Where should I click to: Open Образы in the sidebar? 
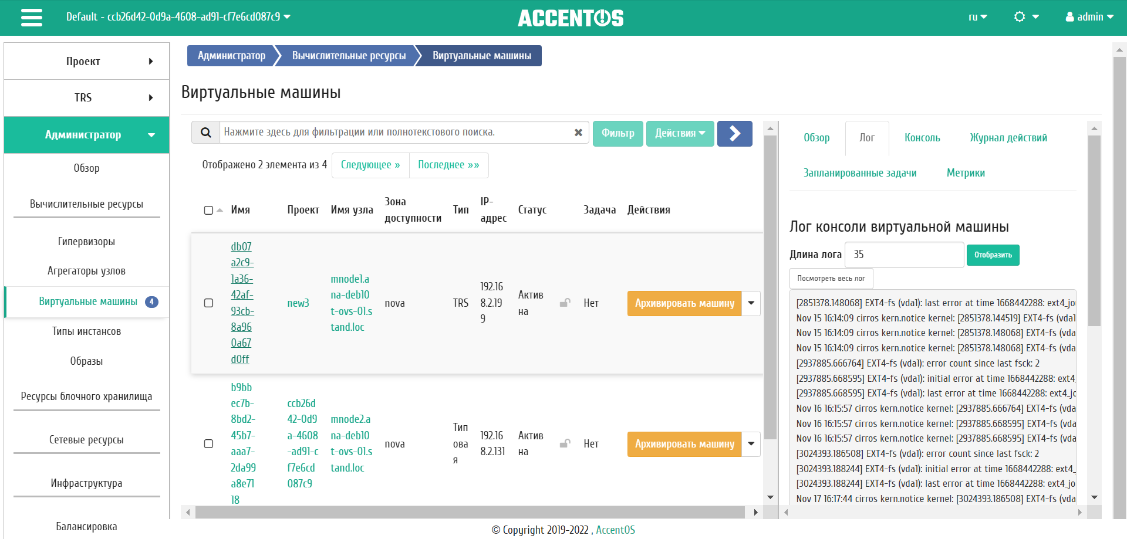pos(86,361)
